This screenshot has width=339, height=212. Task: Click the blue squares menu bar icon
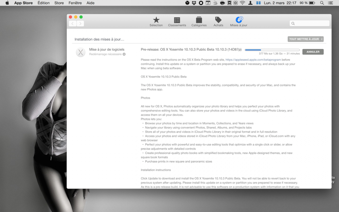tap(258, 3)
